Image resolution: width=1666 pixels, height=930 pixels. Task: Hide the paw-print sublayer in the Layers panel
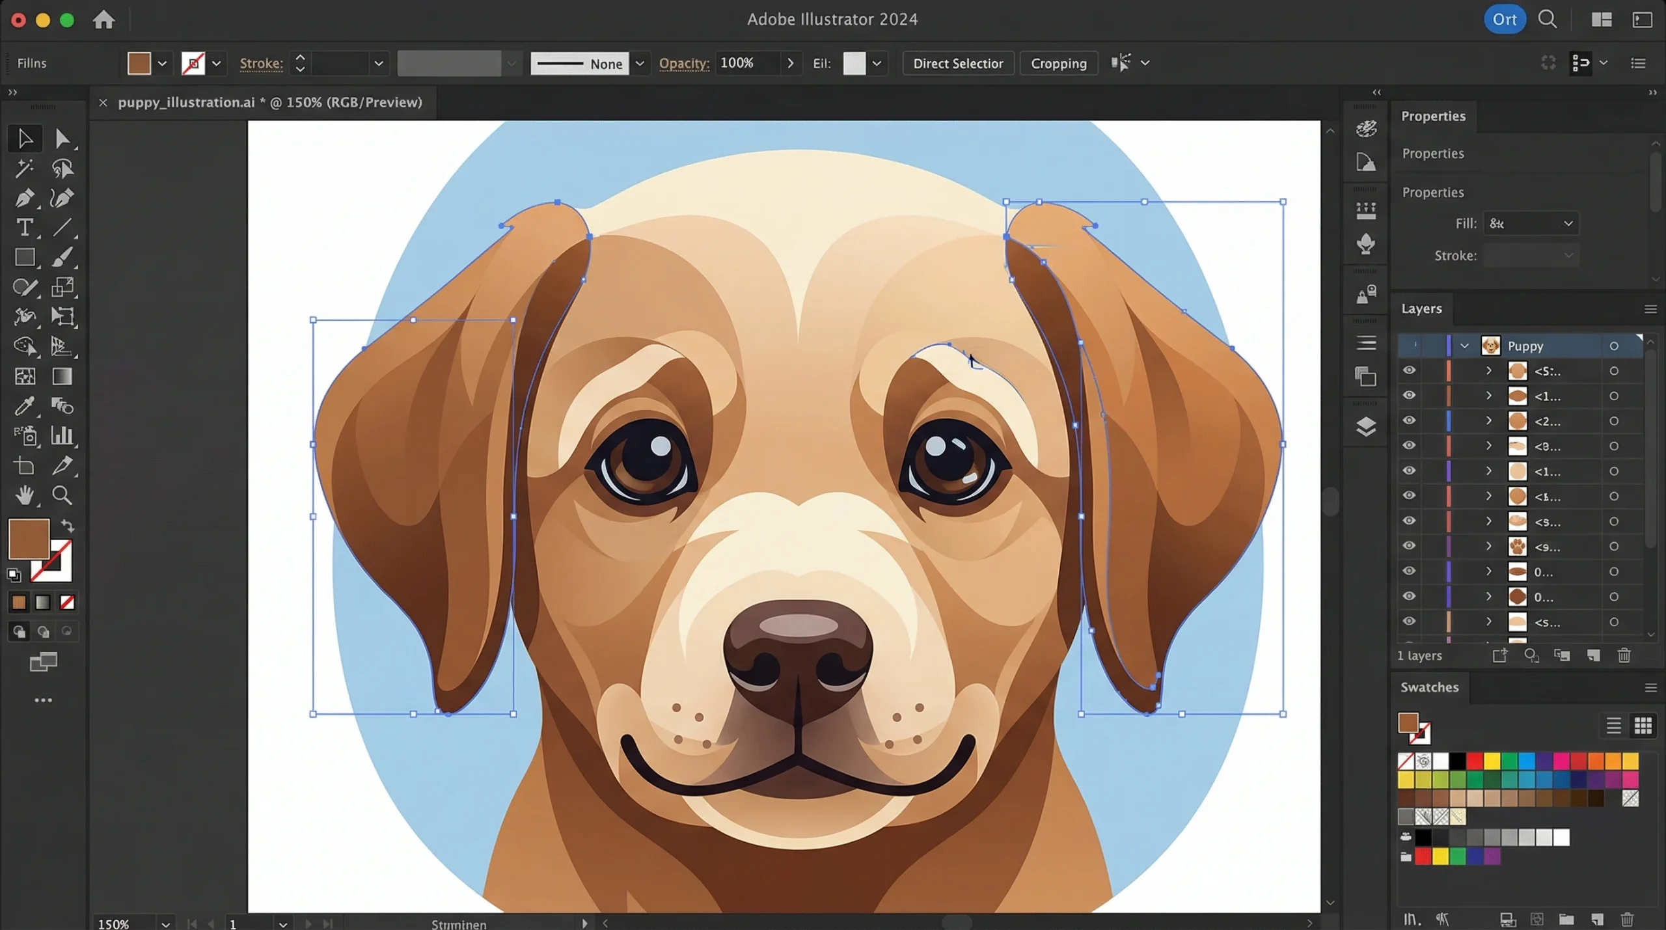click(x=1410, y=547)
